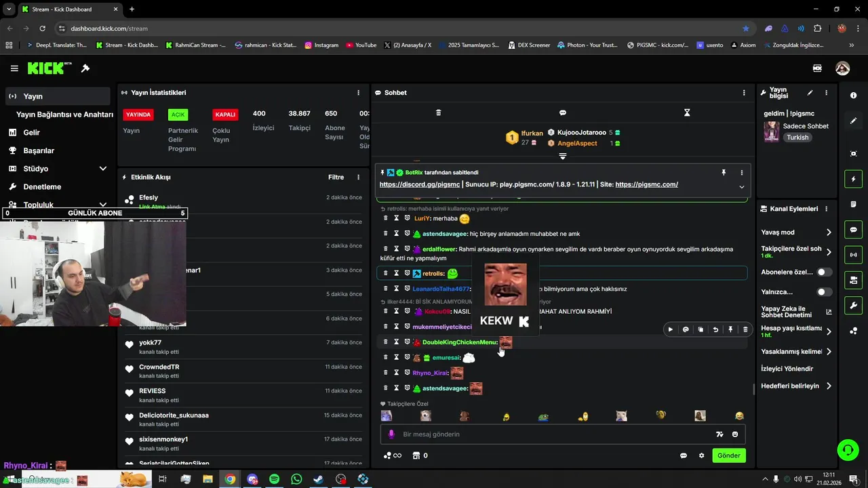
Task: Open Hedefleri belirleyin settings
Action: pyautogui.click(x=829, y=386)
